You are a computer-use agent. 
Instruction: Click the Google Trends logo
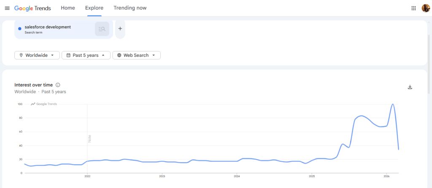[32, 8]
